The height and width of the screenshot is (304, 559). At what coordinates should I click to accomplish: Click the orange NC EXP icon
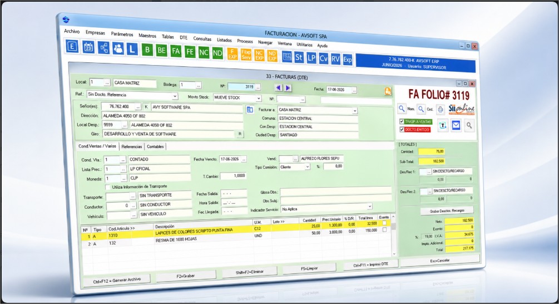[x=259, y=55]
